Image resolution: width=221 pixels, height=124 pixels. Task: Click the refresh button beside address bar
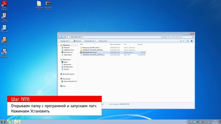164,37
